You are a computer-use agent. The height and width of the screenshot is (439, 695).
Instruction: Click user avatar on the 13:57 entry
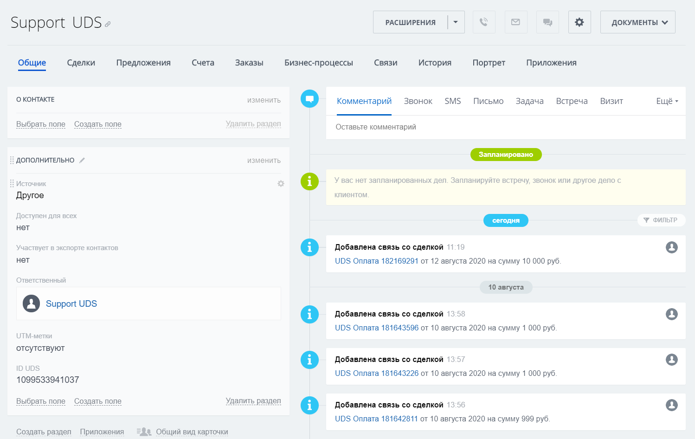point(672,360)
